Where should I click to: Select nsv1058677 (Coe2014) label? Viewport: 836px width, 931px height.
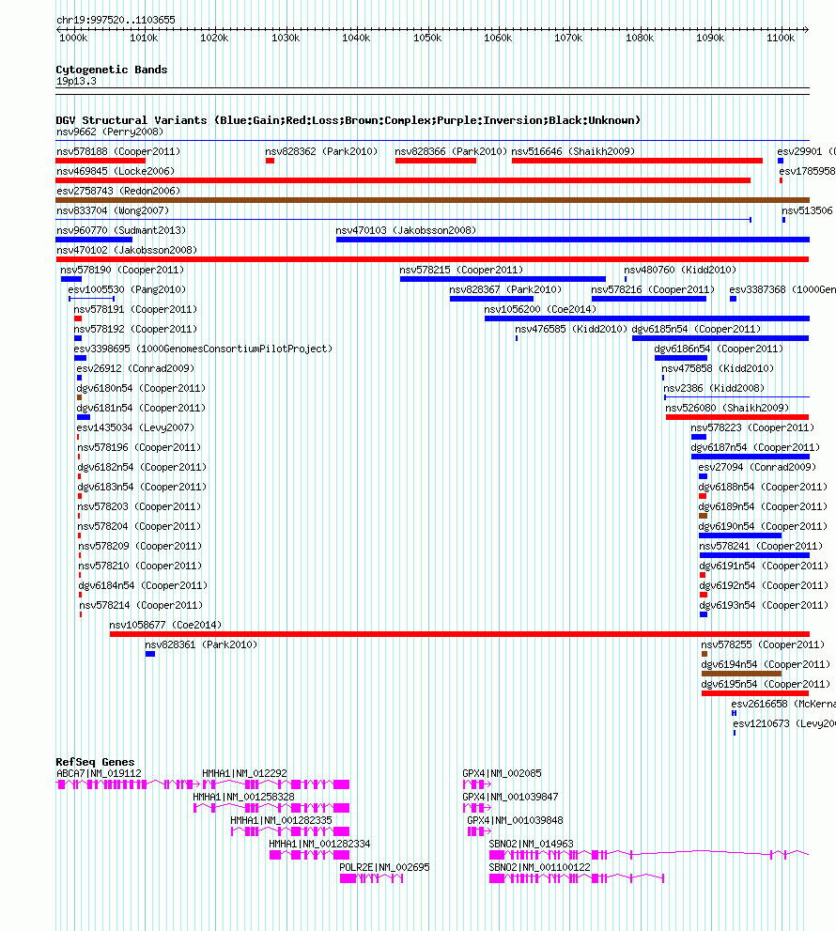coord(165,625)
